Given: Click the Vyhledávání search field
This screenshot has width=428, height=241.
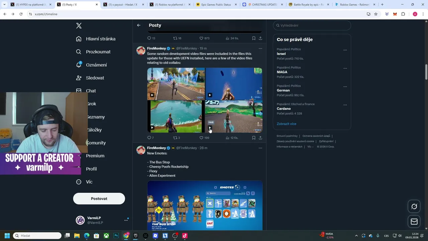Looking at the screenshot, I should [312, 25].
